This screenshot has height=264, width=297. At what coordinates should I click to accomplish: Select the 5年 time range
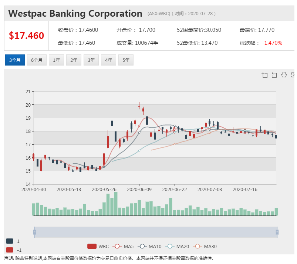pyautogui.click(x=126, y=60)
